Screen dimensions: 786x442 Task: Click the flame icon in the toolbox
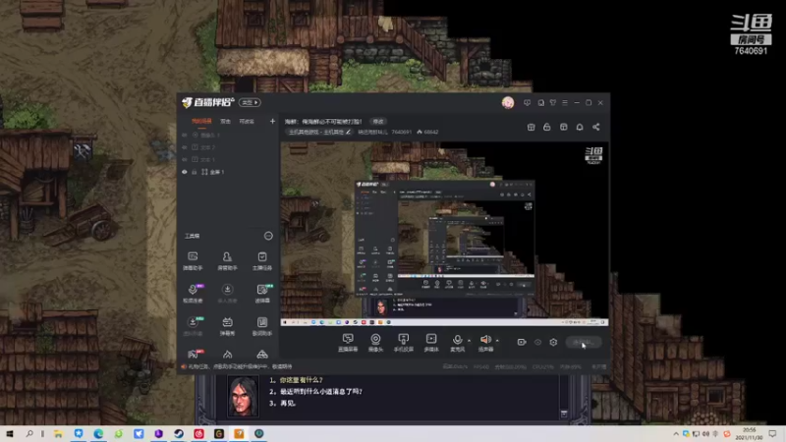pos(227,355)
